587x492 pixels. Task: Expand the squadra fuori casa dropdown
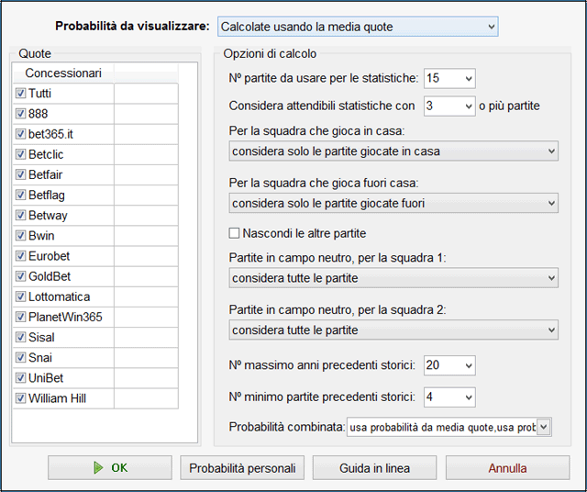393,203
